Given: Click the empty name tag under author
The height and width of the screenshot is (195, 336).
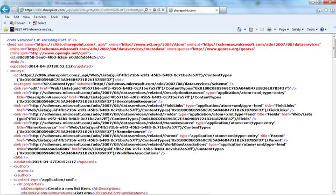Looking at the screenshot, I should pyautogui.click(x=25, y=171).
